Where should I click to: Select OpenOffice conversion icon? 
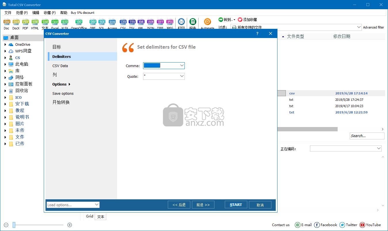point(79,22)
